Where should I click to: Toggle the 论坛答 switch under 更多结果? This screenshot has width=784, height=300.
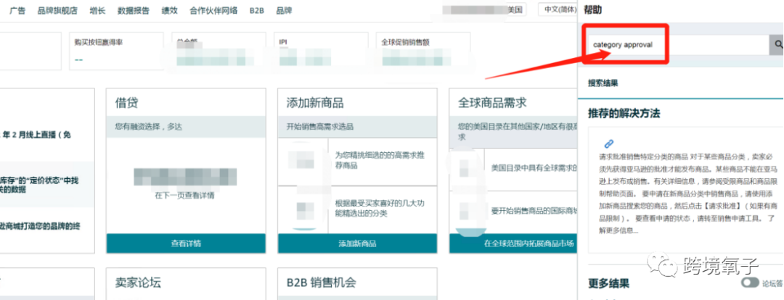coord(749,283)
